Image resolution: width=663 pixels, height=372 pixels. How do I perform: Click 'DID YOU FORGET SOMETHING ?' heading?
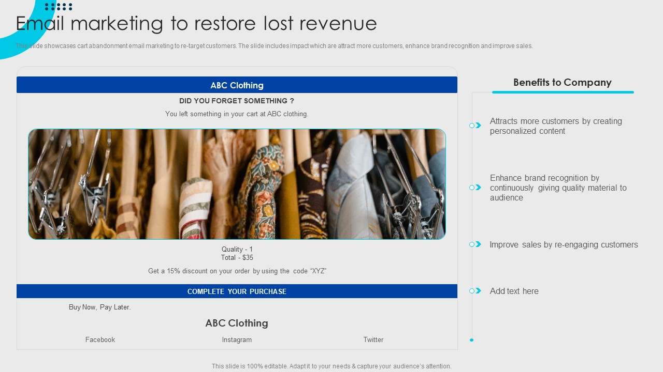[x=237, y=101]
